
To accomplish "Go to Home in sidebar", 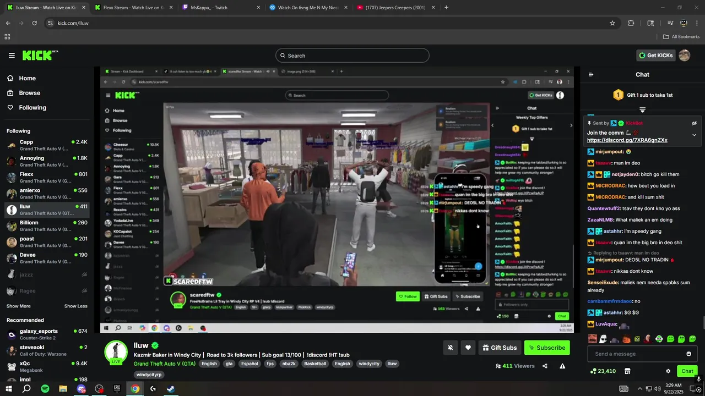I will [x=27, y=78].
